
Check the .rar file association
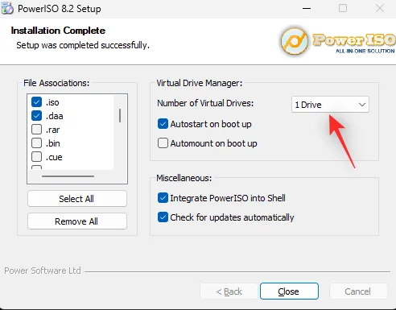pyautogui.click(x=36, y=130)
